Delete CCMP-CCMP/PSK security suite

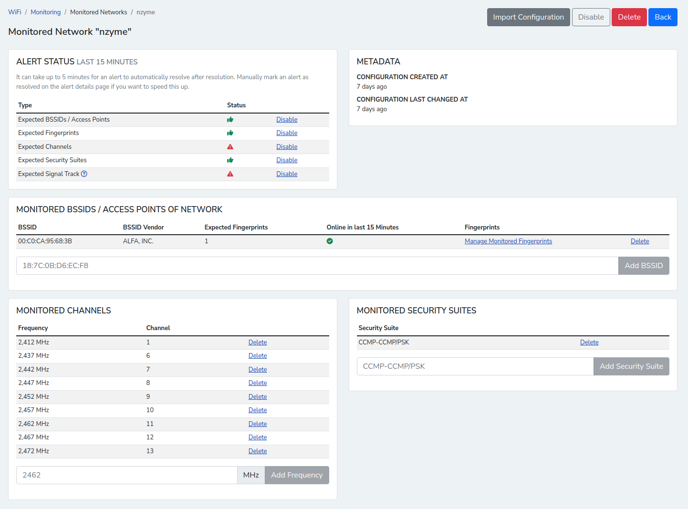tap(589, 343)
